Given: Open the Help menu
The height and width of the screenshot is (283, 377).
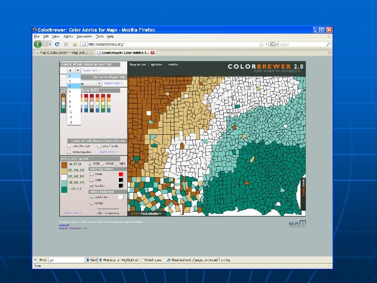Looking at the screenshot, I should tap(110, 37).
